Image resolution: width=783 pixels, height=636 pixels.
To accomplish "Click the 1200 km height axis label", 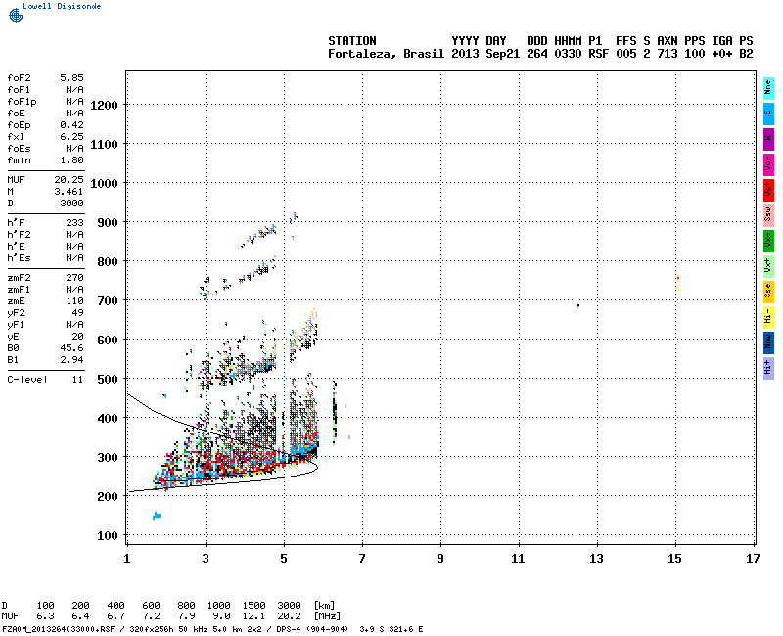I will (104, 106).
